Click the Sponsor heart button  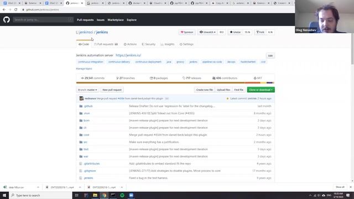[x=187, y=32]
